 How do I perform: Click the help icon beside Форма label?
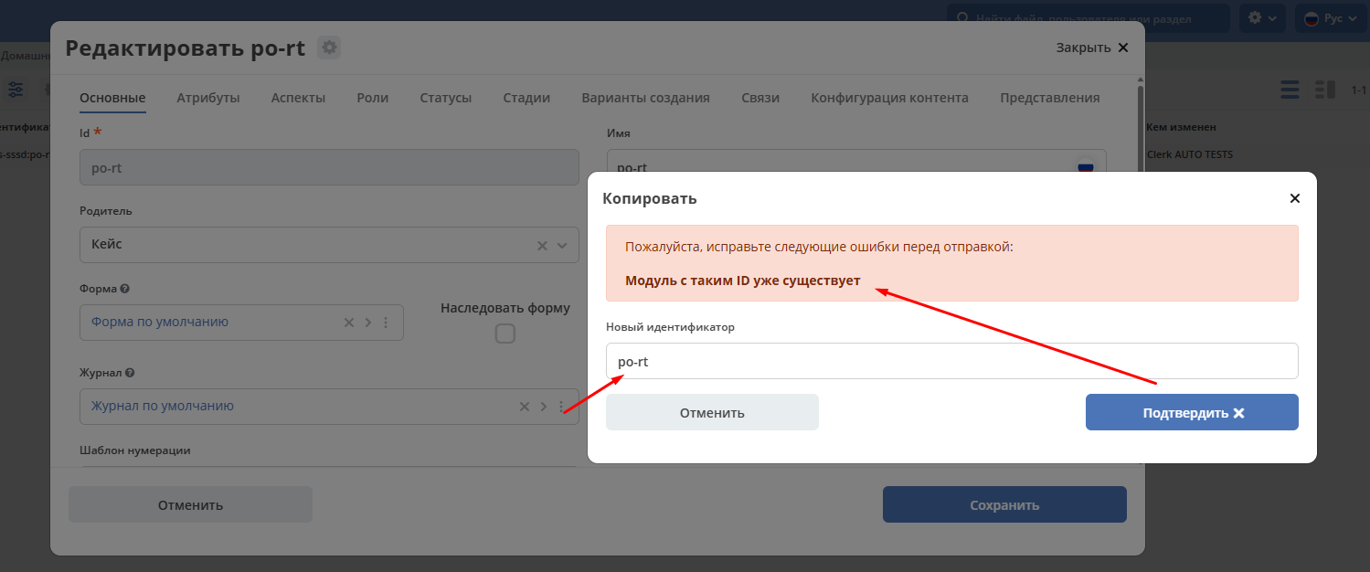pos(124,289)
